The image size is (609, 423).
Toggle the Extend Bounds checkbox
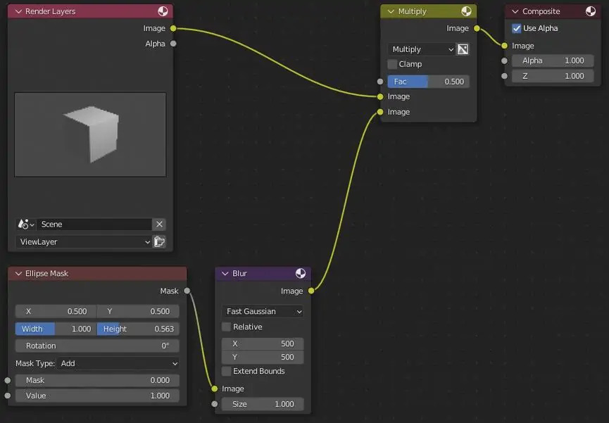pos(227,371)
